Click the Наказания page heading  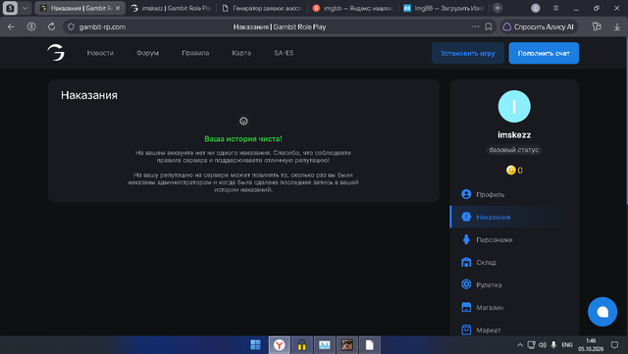89,95
